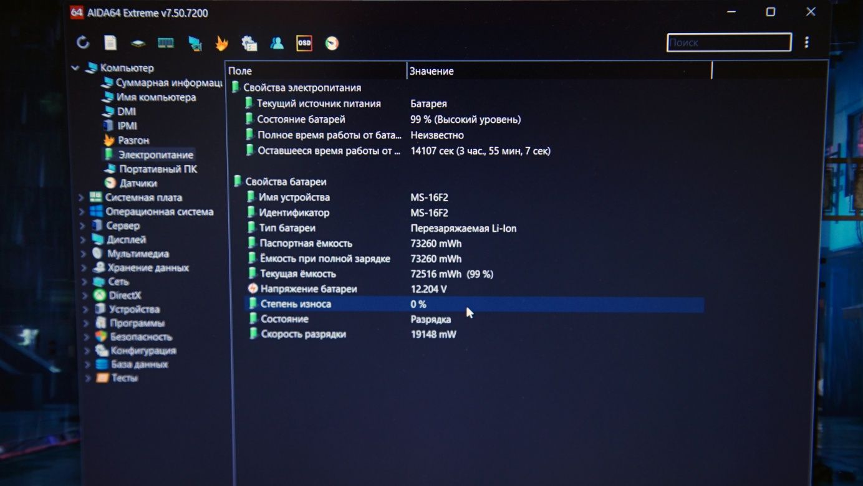863x486 pixels.
Task: Select the Текущий источник питания row
Action: point(474,103)
